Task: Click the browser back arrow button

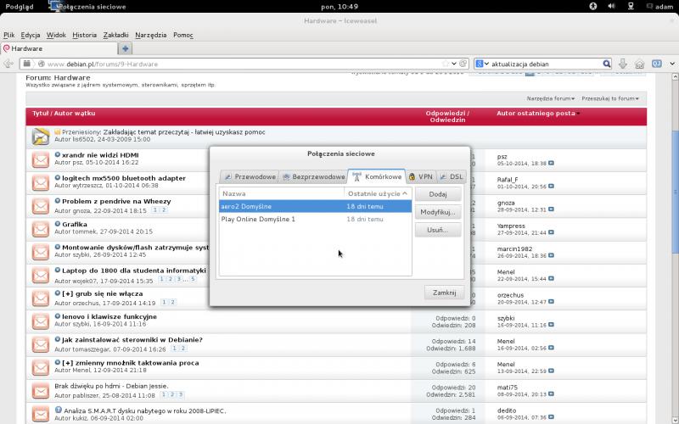Action: coord(8,64)
